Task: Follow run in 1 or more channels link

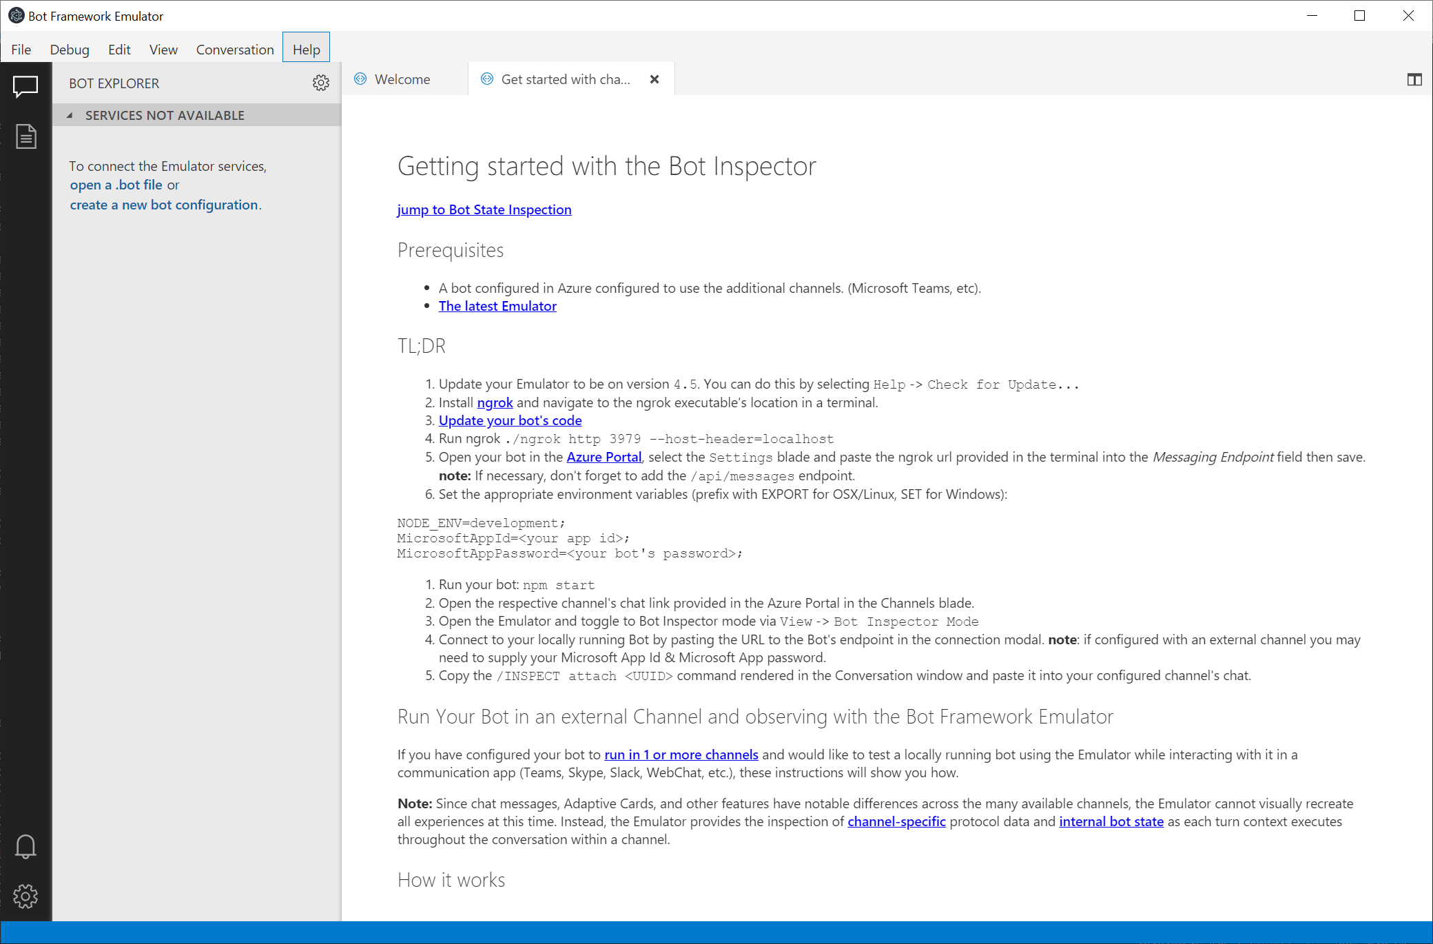Action: [681, 755]
